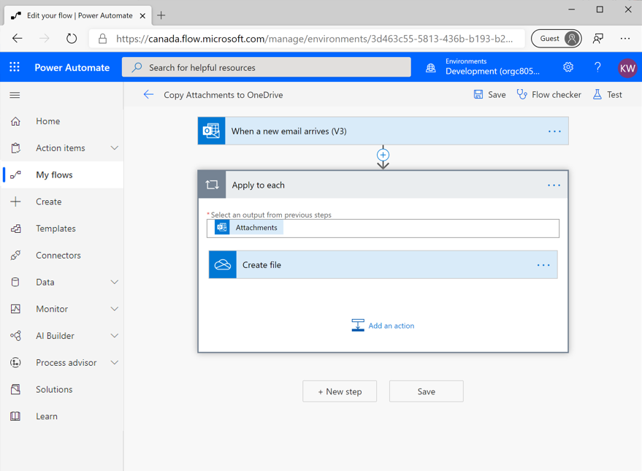Expand the Data chevron
Image resolution: width=642 pixels, height=471 pixels.
[x=115, y=282]
